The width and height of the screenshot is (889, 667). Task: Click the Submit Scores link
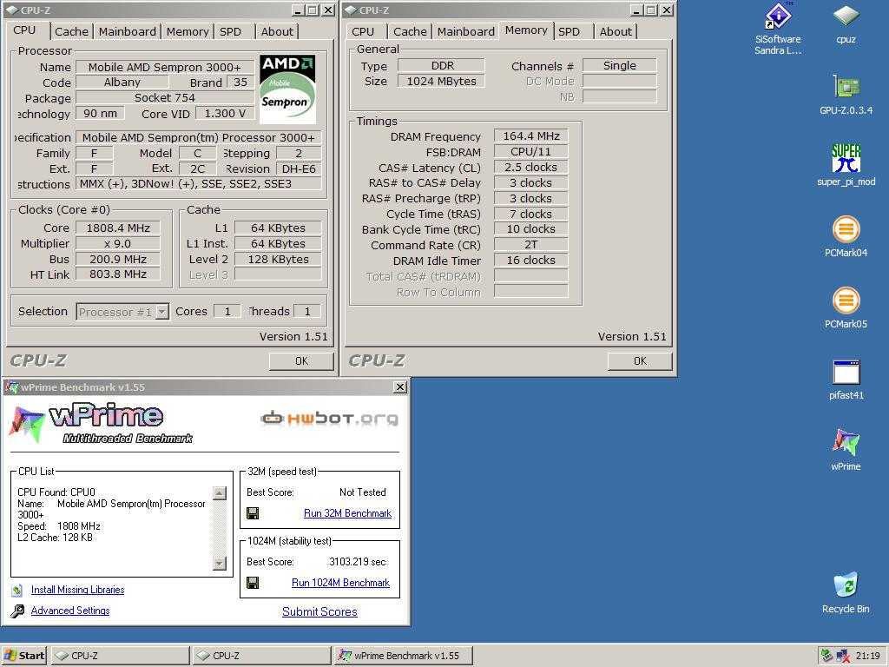(x=319, y=611)
